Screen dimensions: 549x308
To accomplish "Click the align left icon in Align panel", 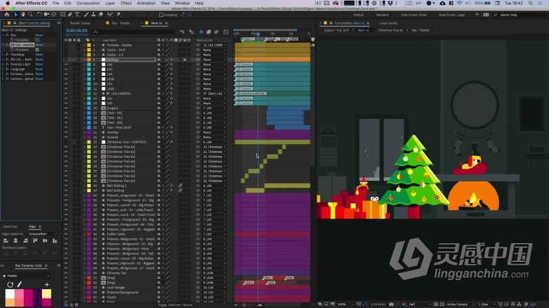I will (5, 241).
